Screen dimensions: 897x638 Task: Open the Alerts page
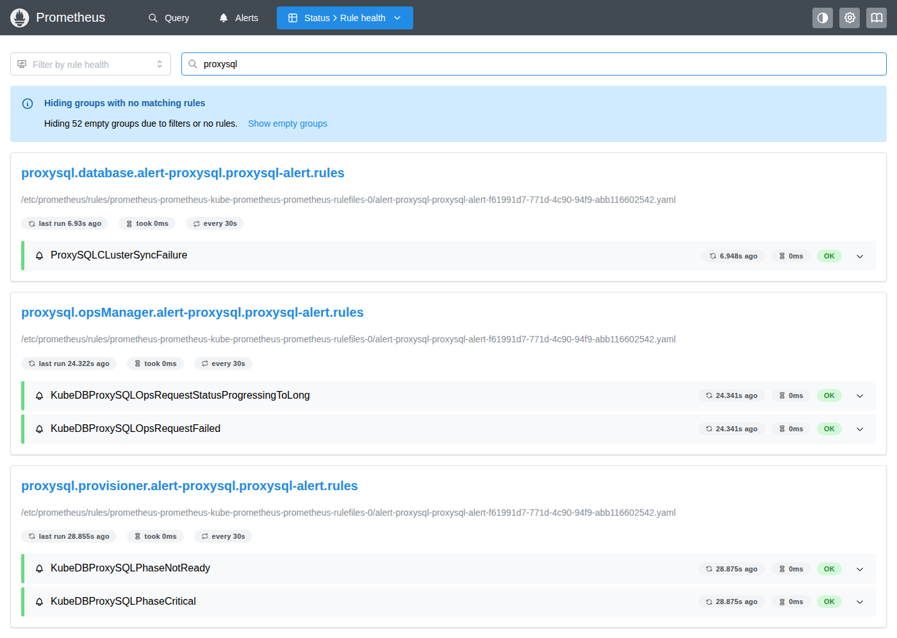click(238, 18)
